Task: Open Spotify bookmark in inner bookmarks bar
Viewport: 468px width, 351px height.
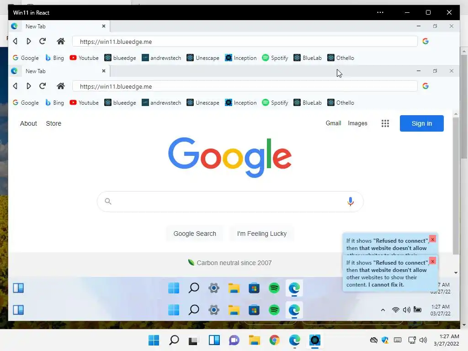Action: [275, 103]
